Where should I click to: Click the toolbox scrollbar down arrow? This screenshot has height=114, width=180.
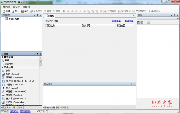pyautogui.click(x=40, y=104)
